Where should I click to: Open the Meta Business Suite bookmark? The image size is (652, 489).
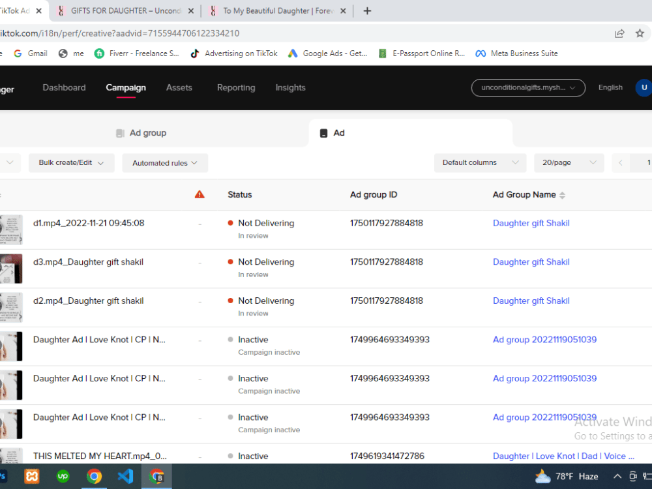click(517, 53)
